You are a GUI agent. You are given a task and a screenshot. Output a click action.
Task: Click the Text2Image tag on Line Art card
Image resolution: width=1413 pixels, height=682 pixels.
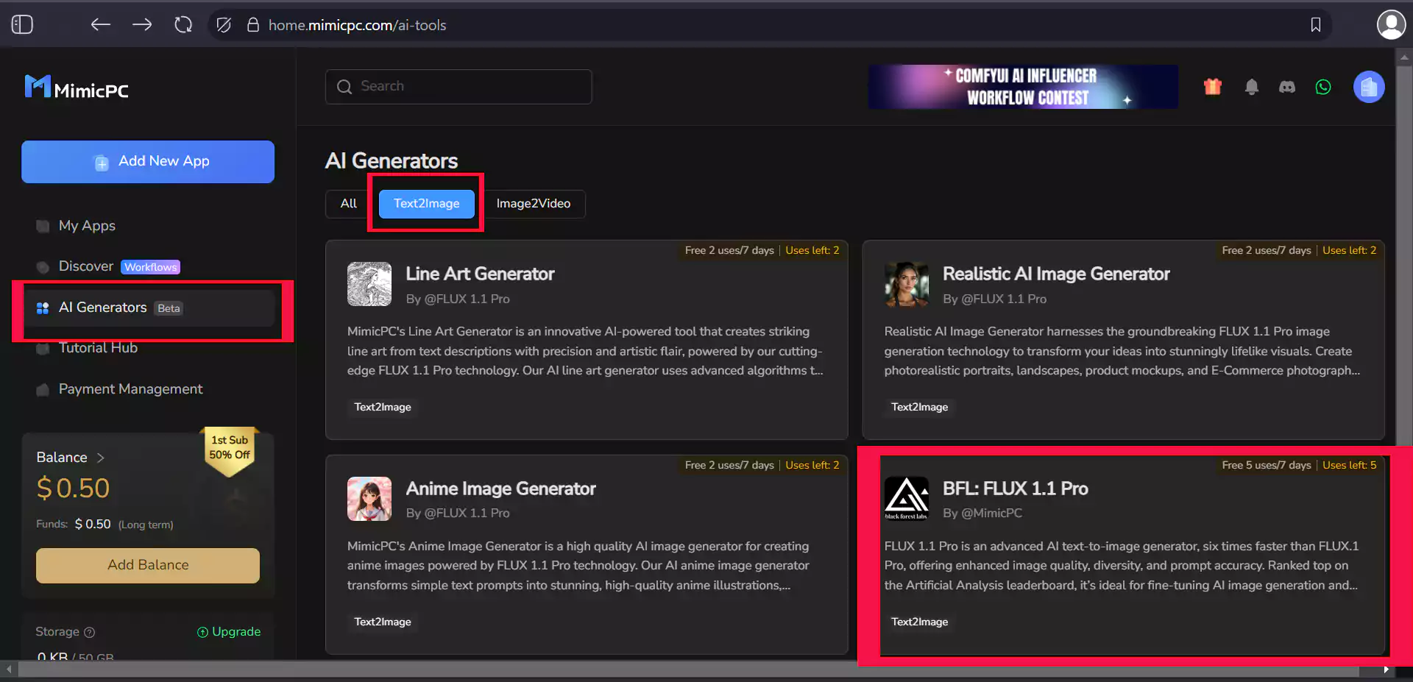383,407
